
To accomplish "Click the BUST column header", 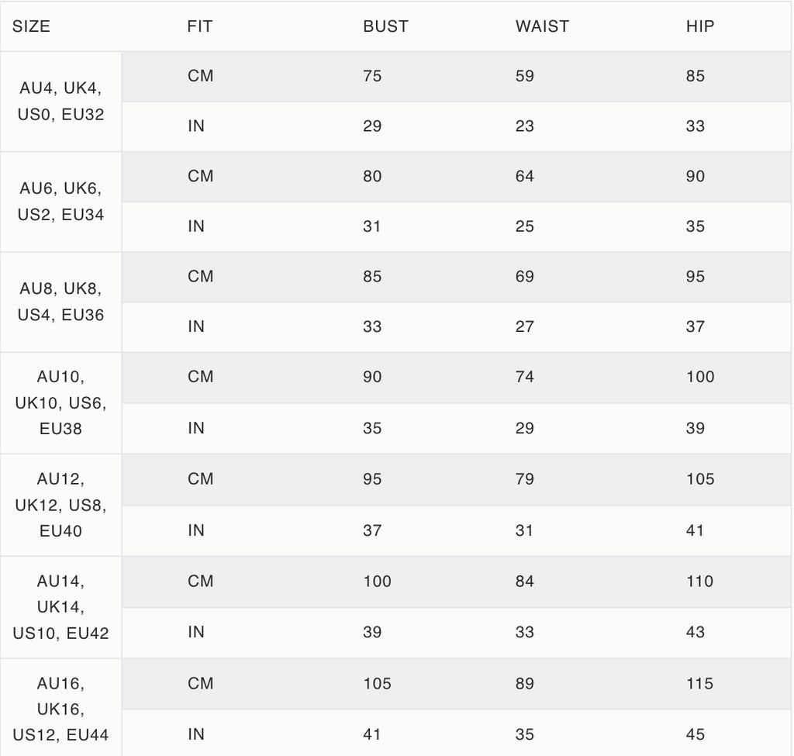I will [x=385, y=26].
